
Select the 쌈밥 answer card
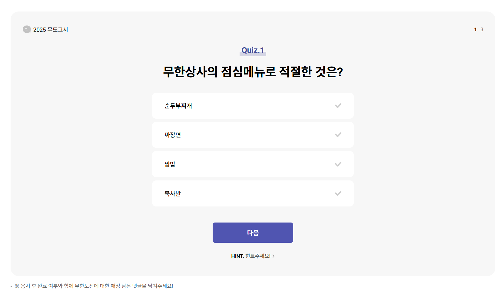pyautogui.click(x=253, y=164)
